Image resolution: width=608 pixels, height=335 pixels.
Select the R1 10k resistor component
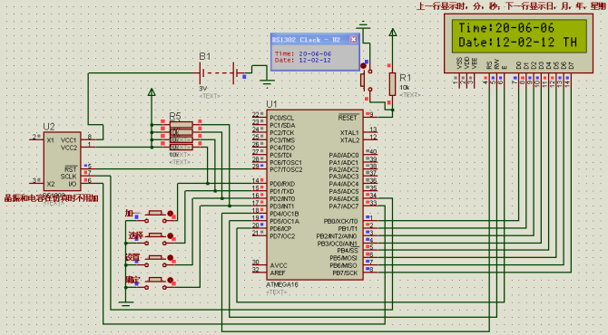click(x=392, y=84)
